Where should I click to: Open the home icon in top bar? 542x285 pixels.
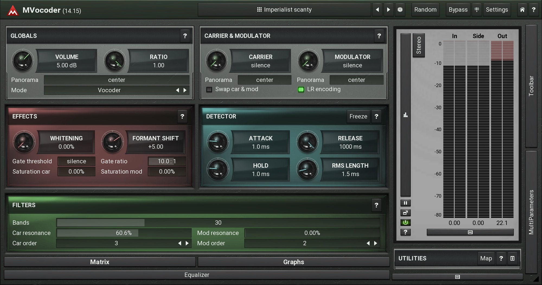522,10
